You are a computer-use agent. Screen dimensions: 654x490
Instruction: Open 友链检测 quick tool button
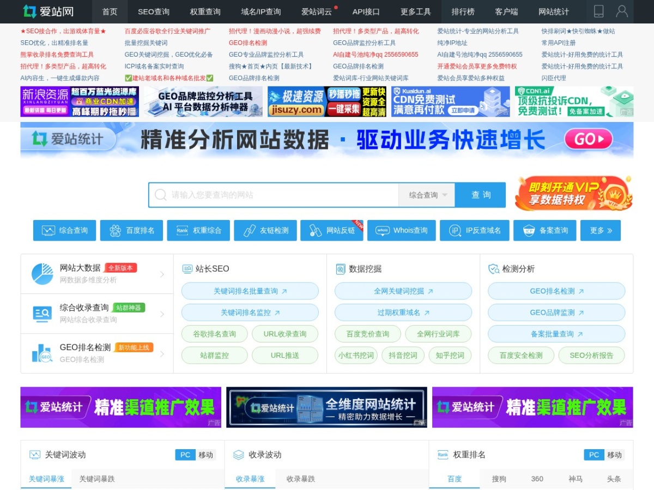pos(265,230)
